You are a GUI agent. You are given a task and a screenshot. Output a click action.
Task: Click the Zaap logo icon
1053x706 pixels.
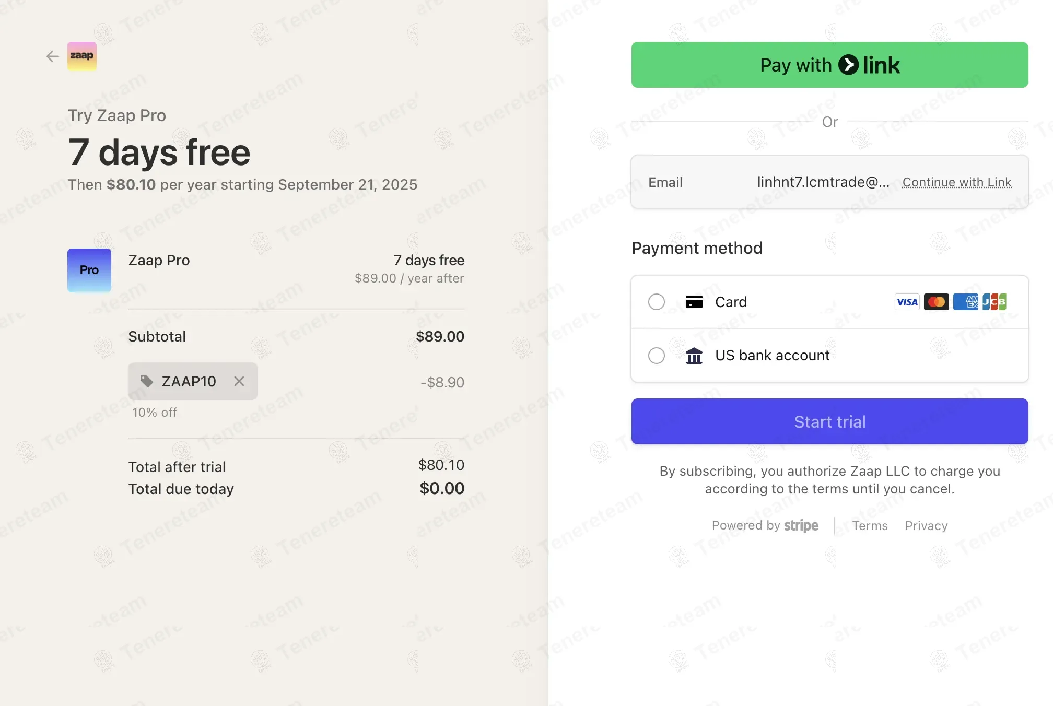click(x=82, y=56)
